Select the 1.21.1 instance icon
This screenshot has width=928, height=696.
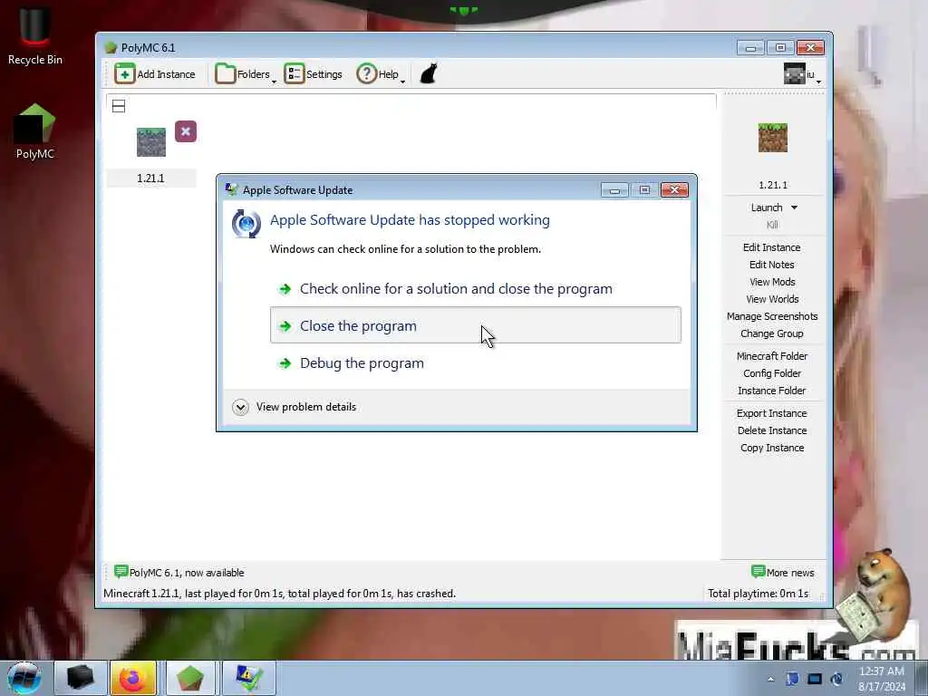pyautogui.click(x=151, y=142)
